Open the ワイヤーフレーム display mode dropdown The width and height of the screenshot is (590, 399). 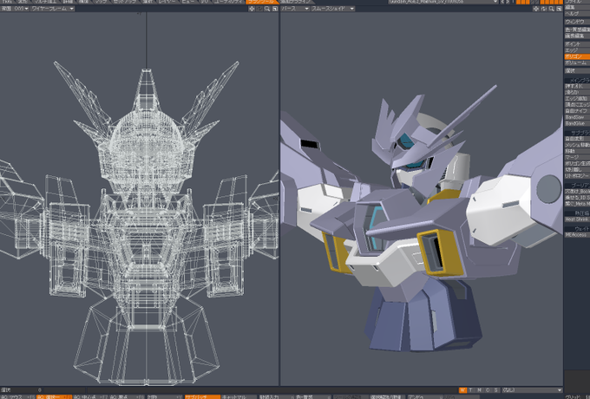tap(53, 9)
